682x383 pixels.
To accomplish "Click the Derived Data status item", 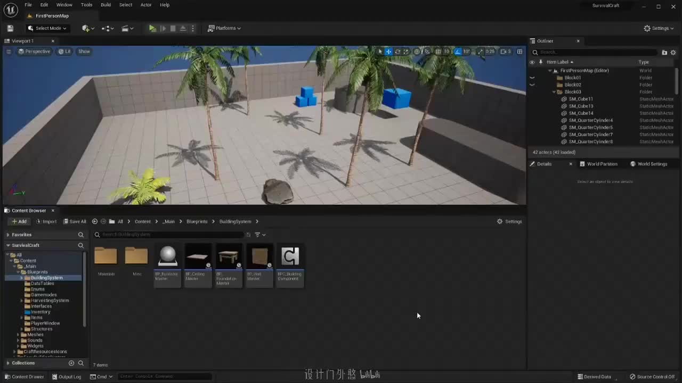I will [594, 377].
